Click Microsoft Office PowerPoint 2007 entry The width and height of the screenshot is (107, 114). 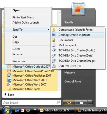coord(30,71)
